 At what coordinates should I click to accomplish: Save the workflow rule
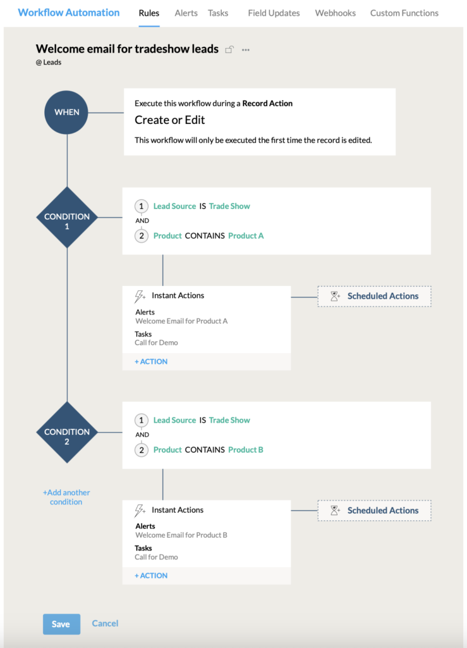click(x=61, y=624)
